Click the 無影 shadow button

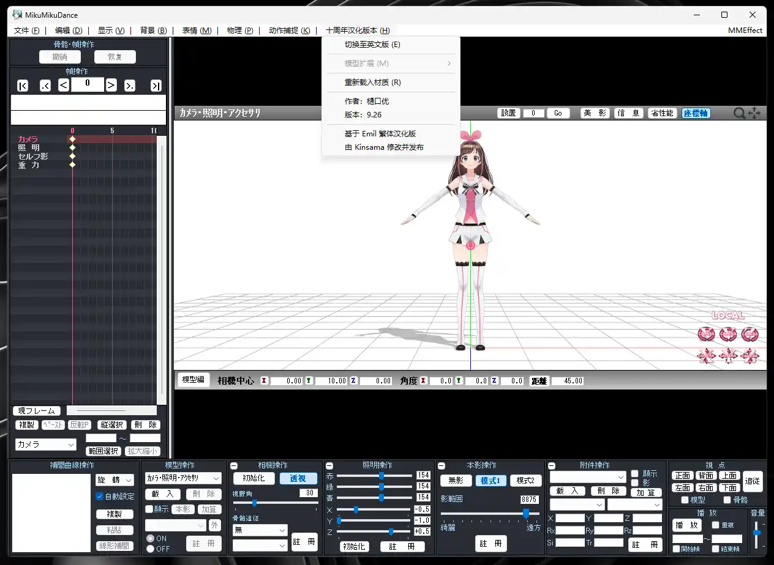click(x=456, y=481)
